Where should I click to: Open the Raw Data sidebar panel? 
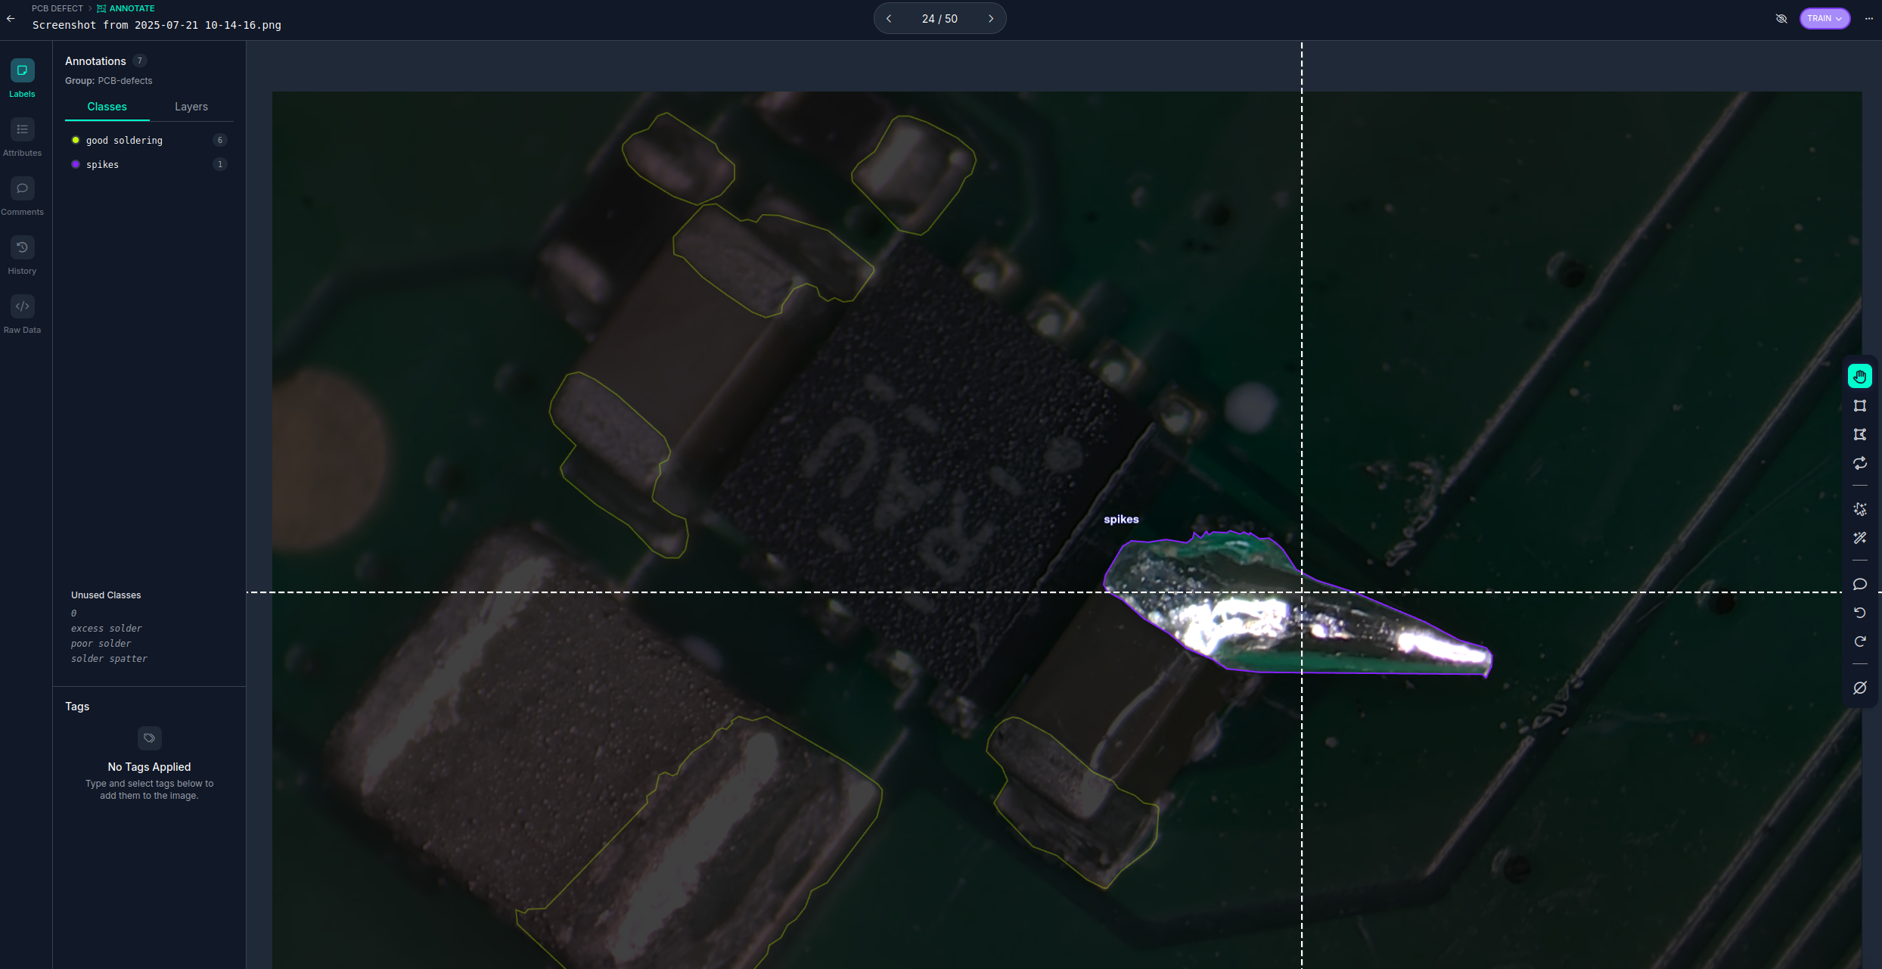click(22, 315)
